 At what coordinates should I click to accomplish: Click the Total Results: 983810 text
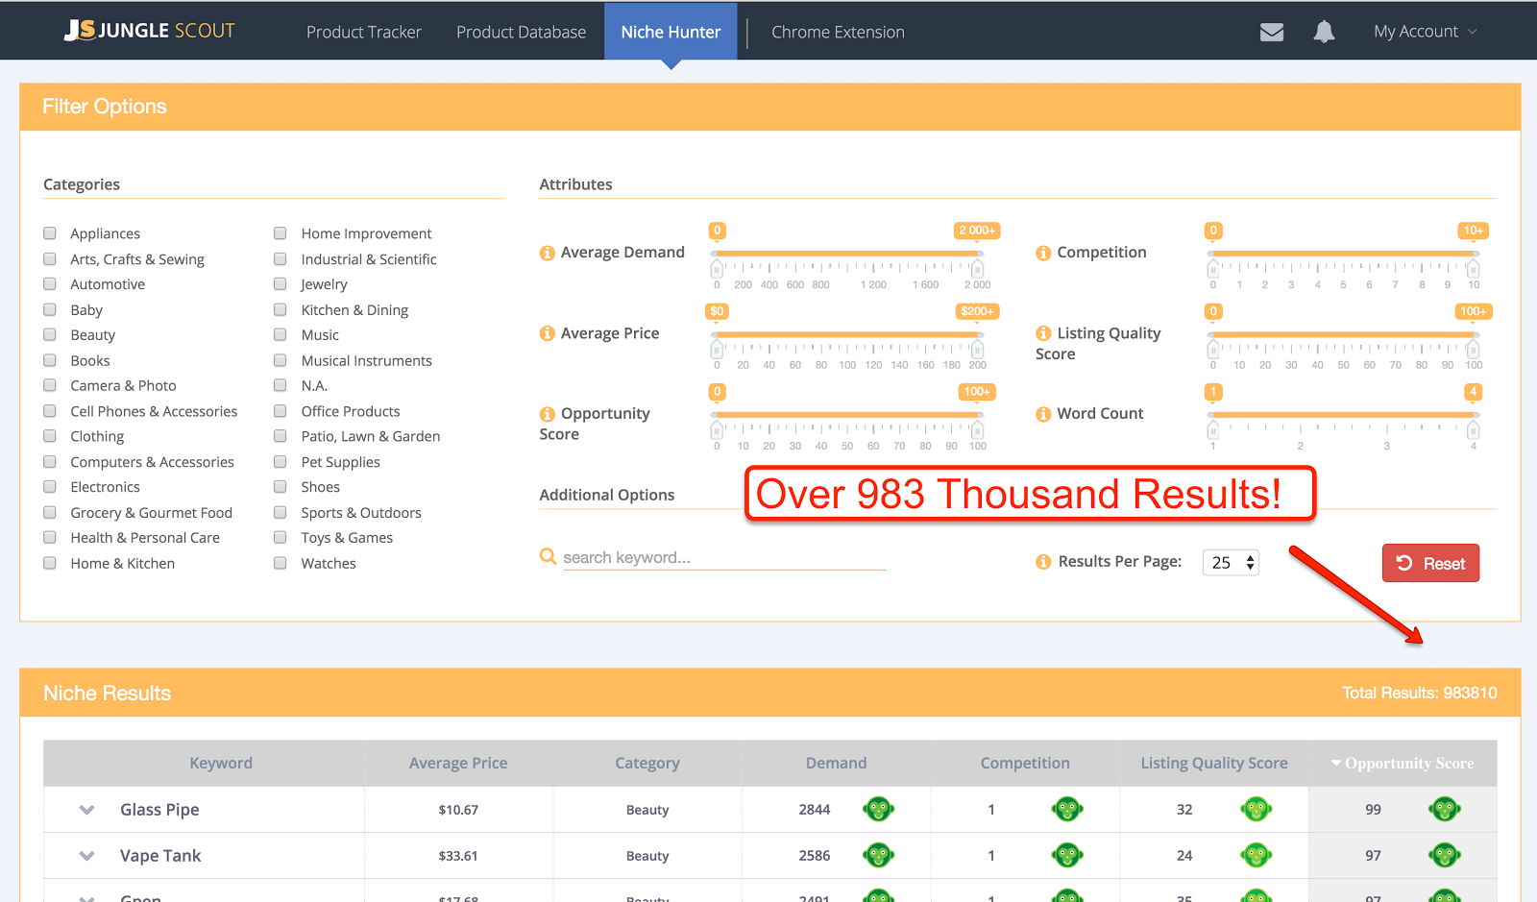click(1420, 693)
